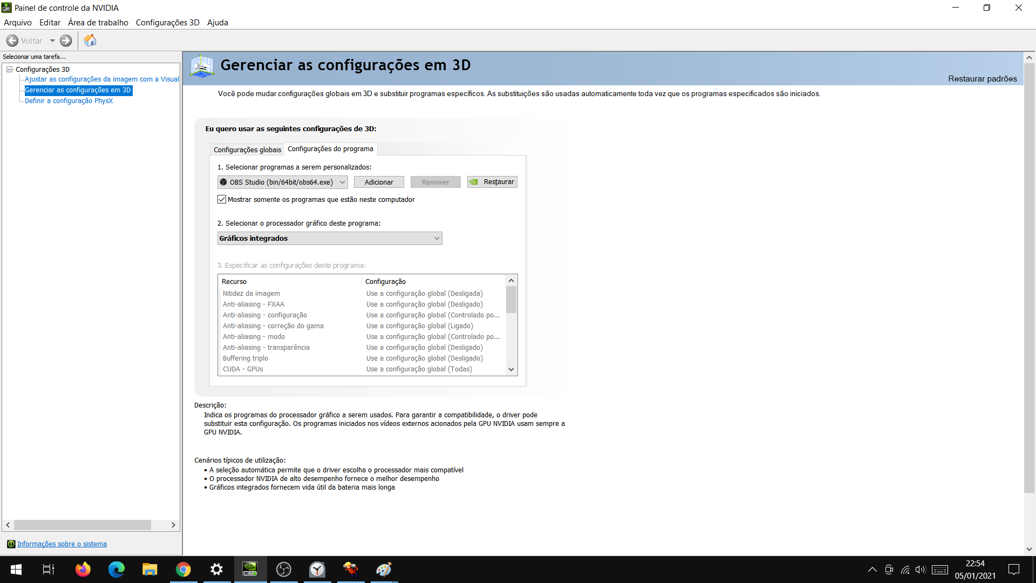Click the Home icon in toolbar
This screenshot has height=583, width=1036.
90,40
